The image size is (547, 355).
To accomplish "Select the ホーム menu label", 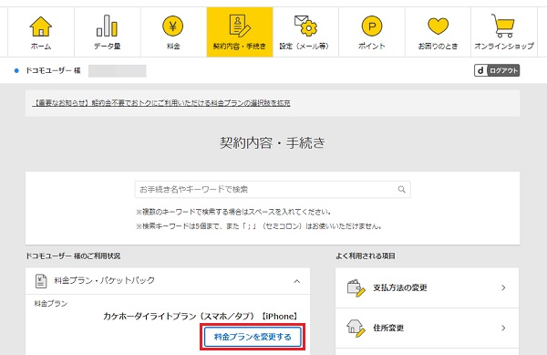I will 41,46.
